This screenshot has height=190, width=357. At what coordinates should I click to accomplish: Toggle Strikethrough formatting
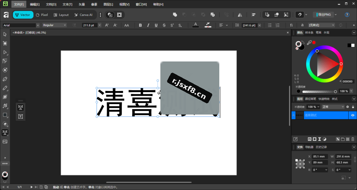point(164,25)
